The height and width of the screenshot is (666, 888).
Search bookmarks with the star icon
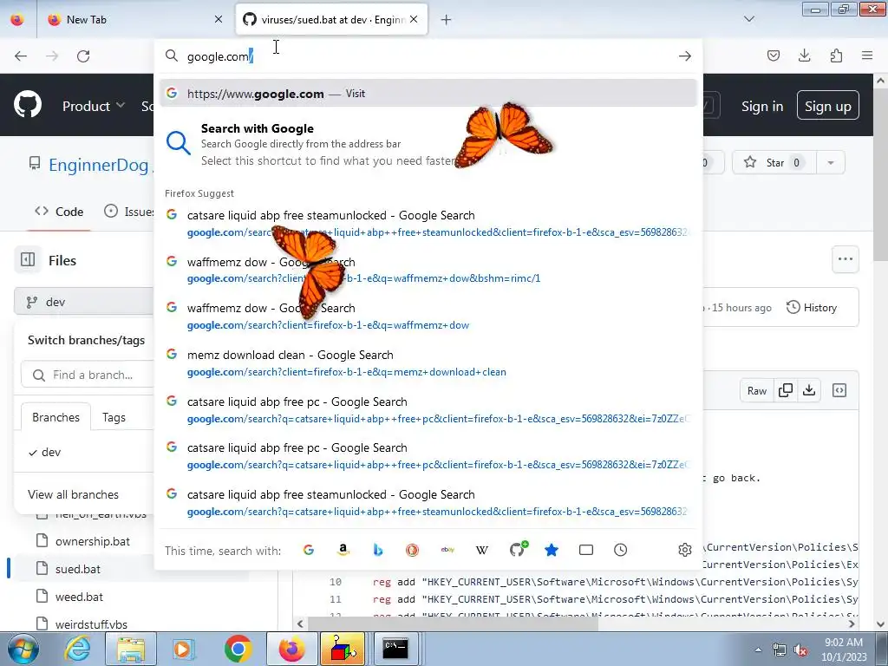[x=551, y=550]
